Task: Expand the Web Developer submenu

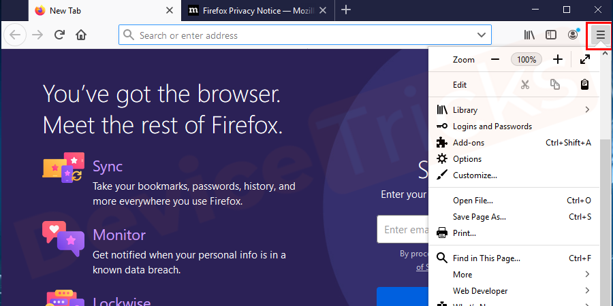Action: pos(514,291)
